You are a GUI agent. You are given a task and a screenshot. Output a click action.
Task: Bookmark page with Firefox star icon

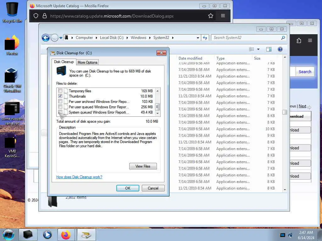click(210, 16)
